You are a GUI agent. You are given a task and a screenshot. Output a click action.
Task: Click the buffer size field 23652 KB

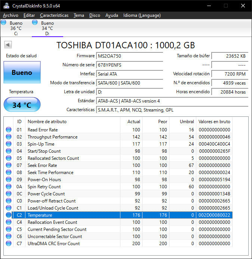[230, 56]
